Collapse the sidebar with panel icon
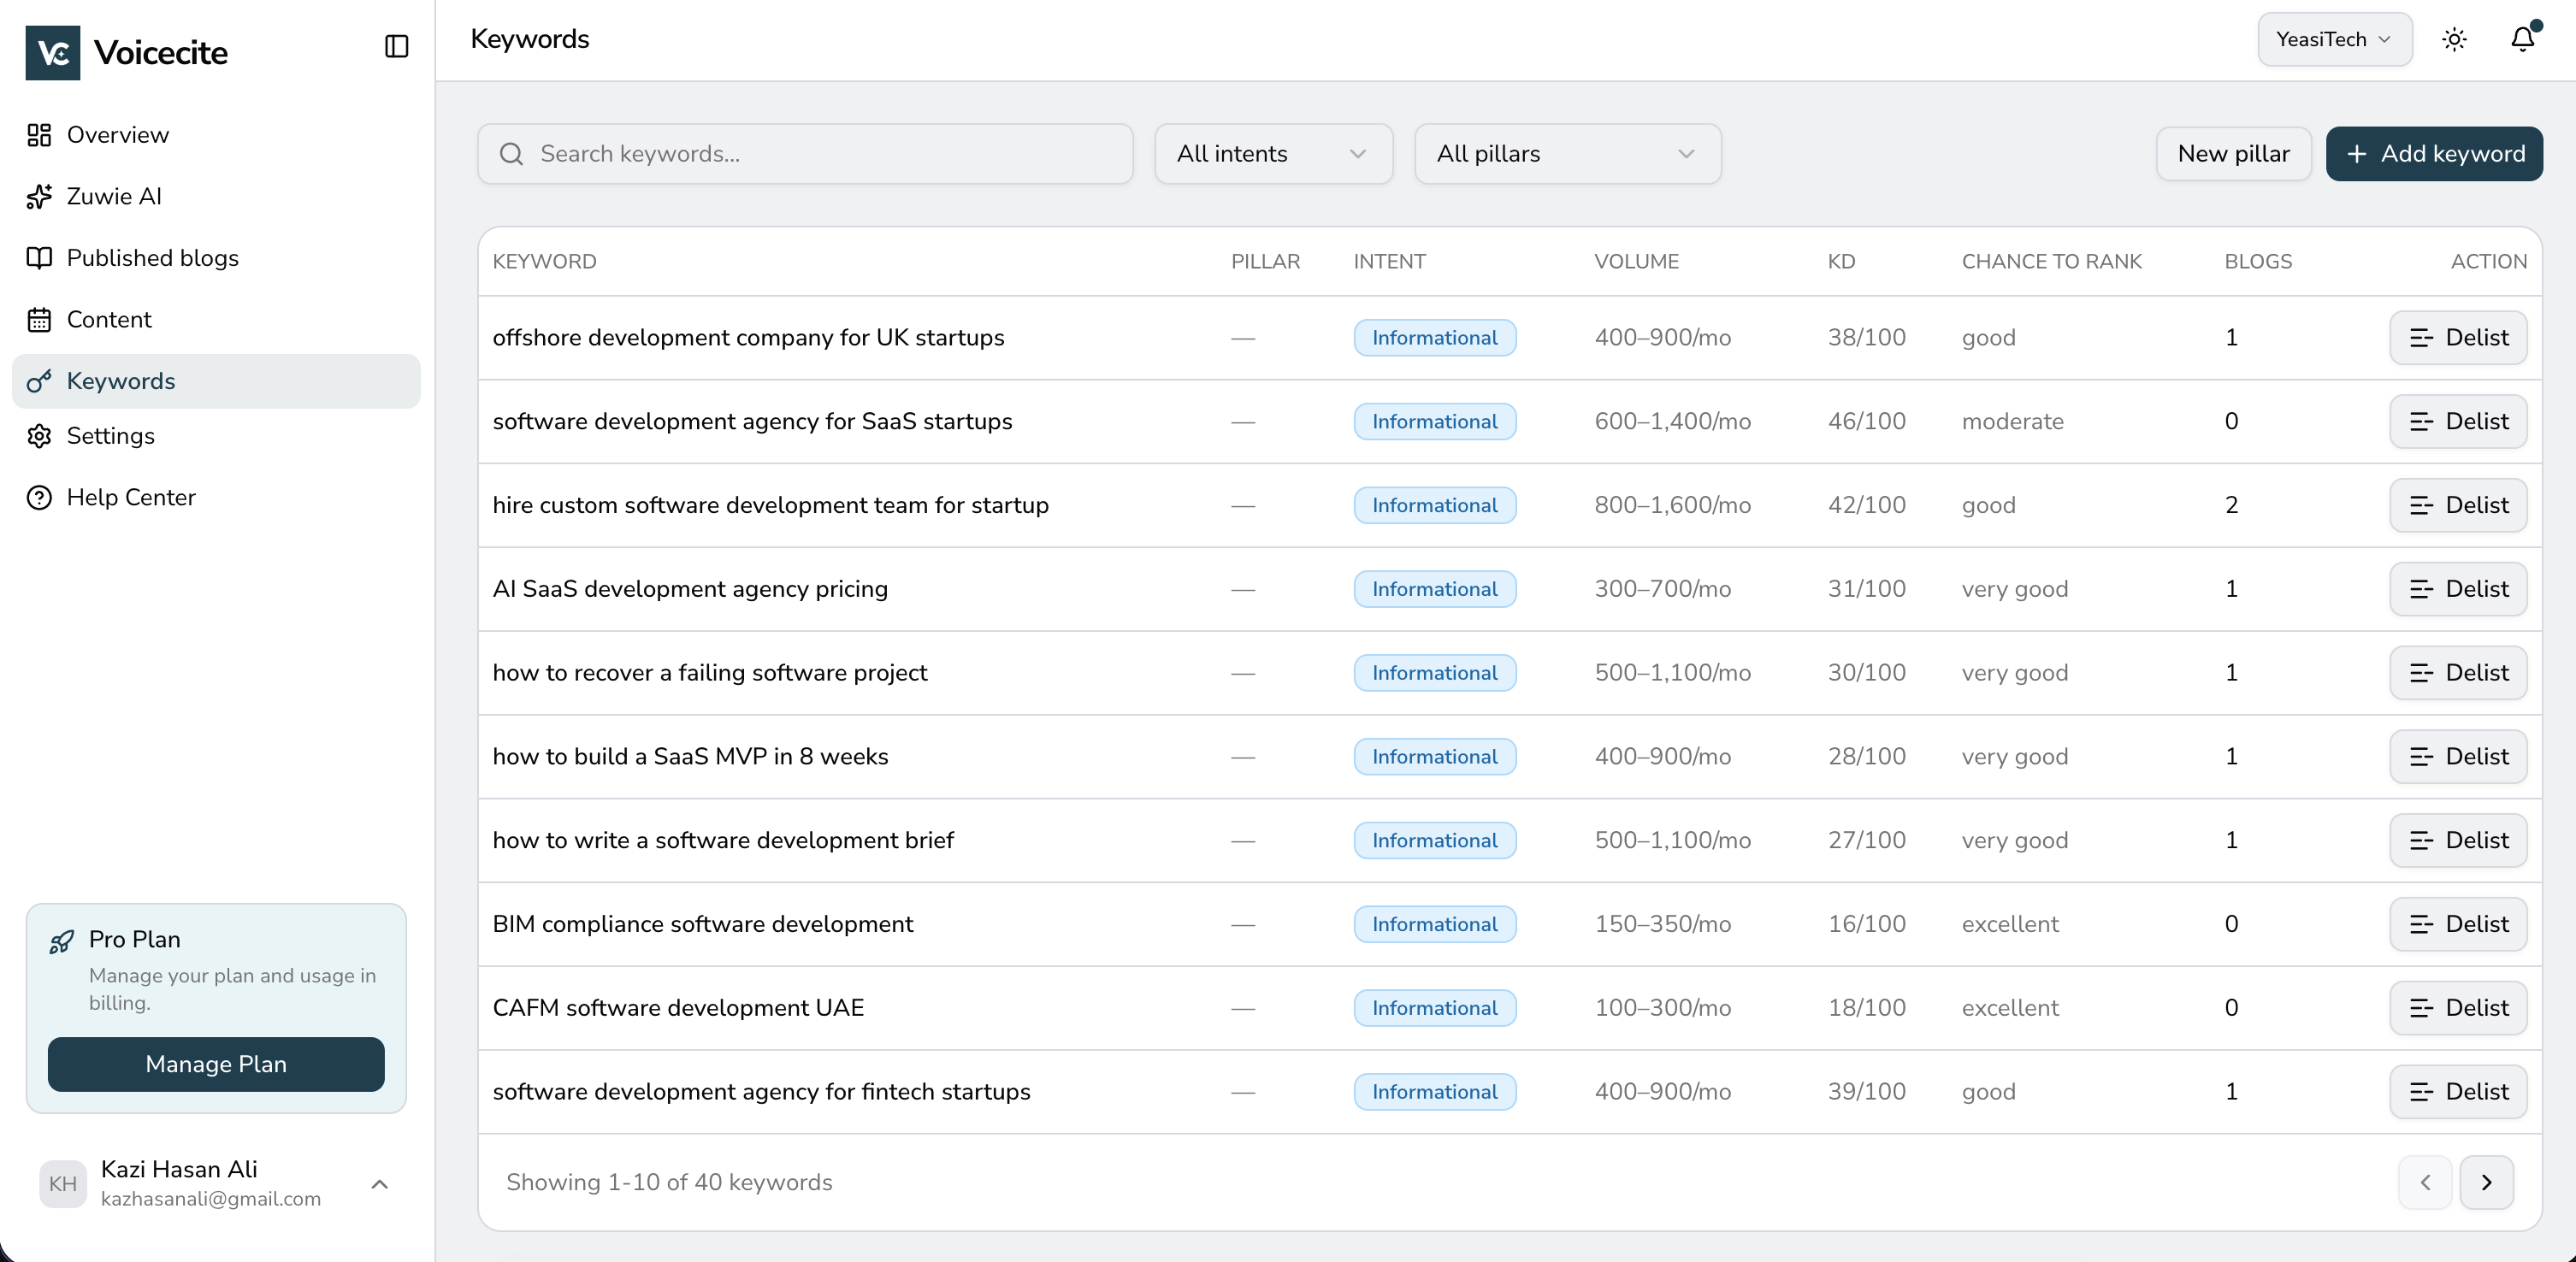Screen dimensions: 2576x1262 (x=396, y=46)
